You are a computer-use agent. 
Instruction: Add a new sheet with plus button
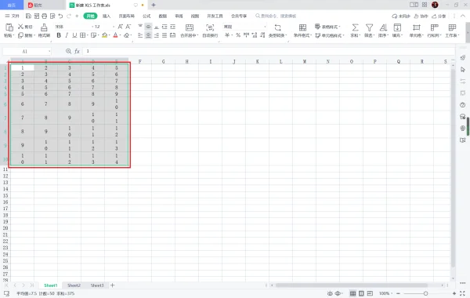(x=112, y=285)
